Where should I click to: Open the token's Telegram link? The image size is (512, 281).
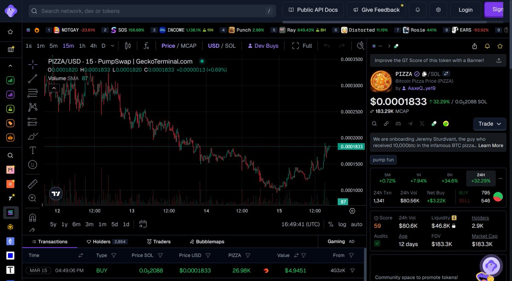(x=410, y=124)
